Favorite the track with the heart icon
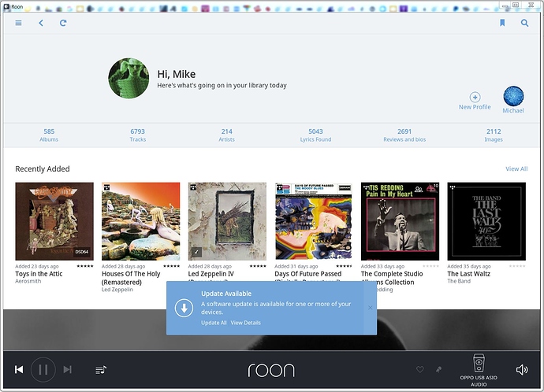The width and height of the screenshot is (544, 392). pyautogui.click(x=419, y=369)
